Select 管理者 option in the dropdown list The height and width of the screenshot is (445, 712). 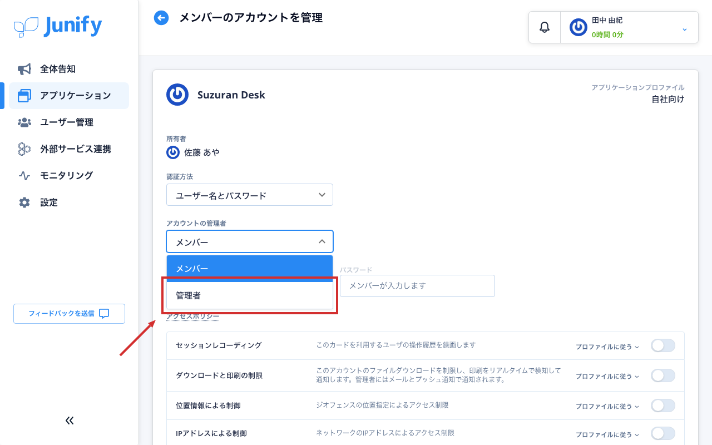pos(250,295)
